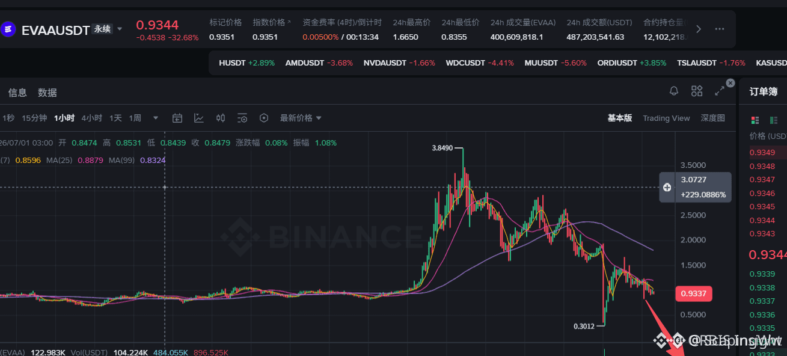
Task: Open the 最新价格 price type dropdown
Action: pos(301,118)
